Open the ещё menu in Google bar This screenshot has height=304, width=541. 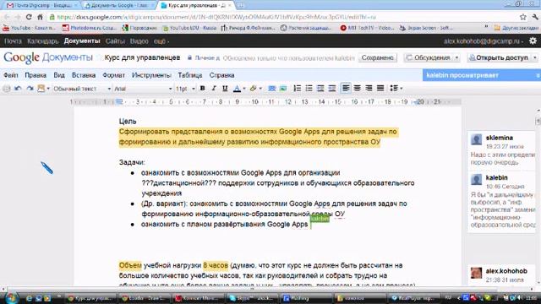(161, 41)
